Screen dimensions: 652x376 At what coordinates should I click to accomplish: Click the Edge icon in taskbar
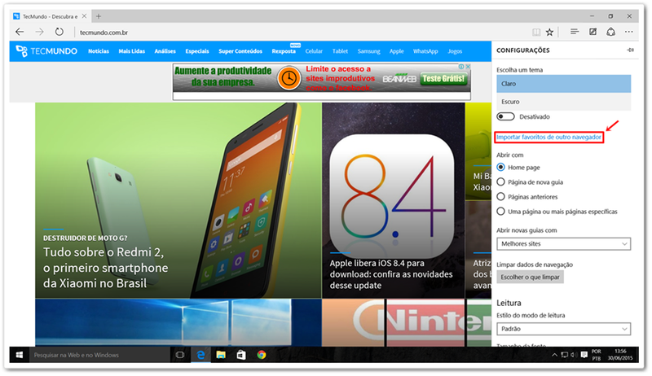tap(200, 356)
